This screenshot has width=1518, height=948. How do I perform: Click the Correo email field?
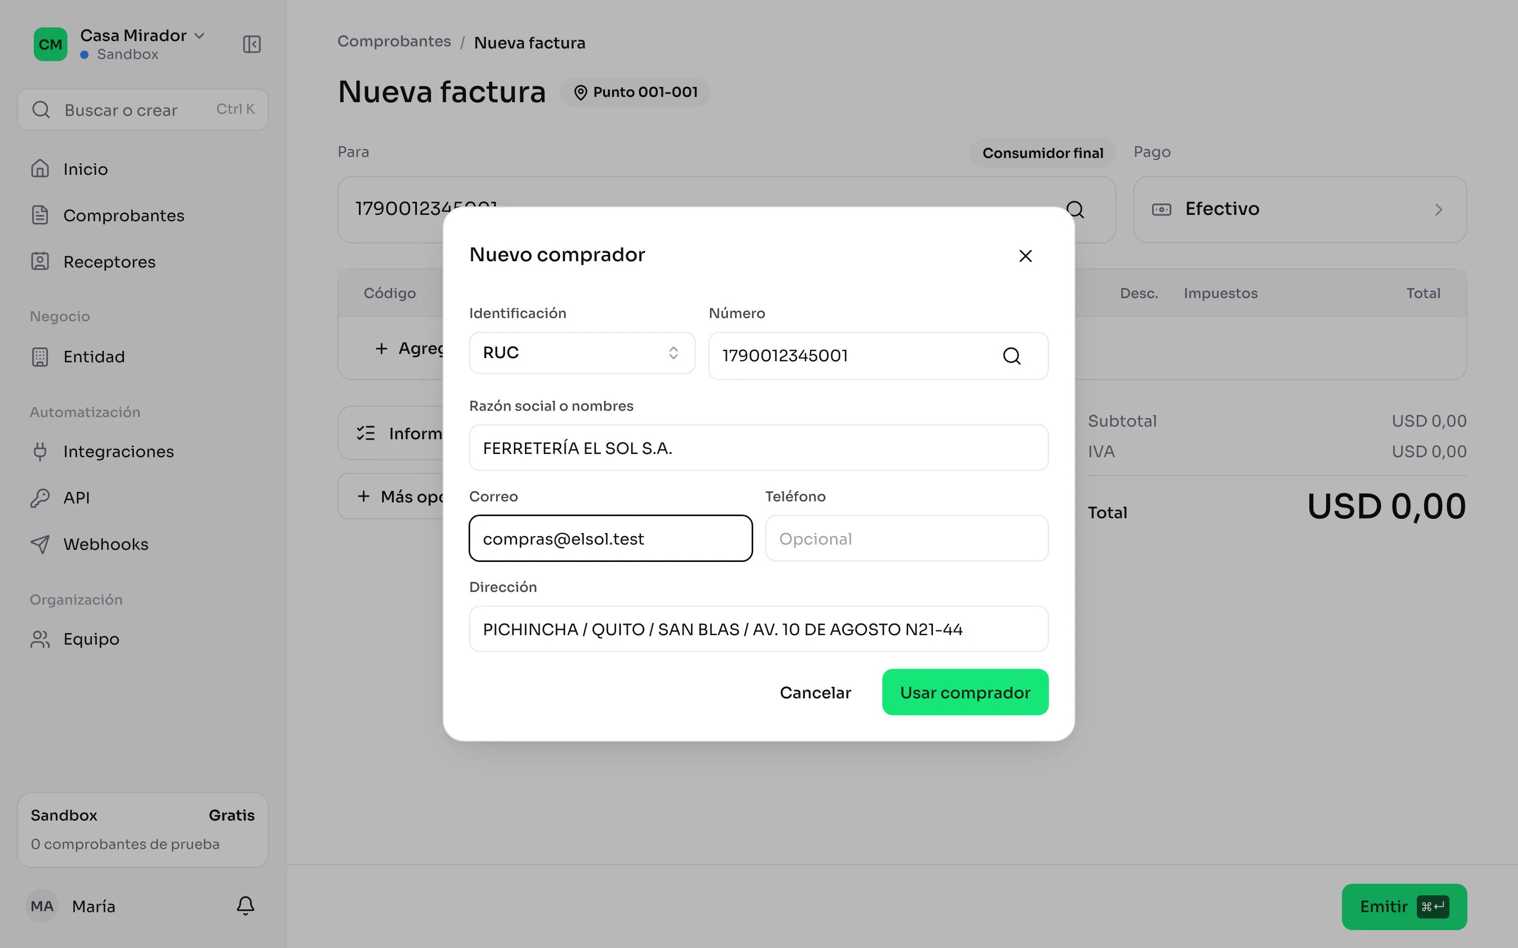tap(610, 538)
